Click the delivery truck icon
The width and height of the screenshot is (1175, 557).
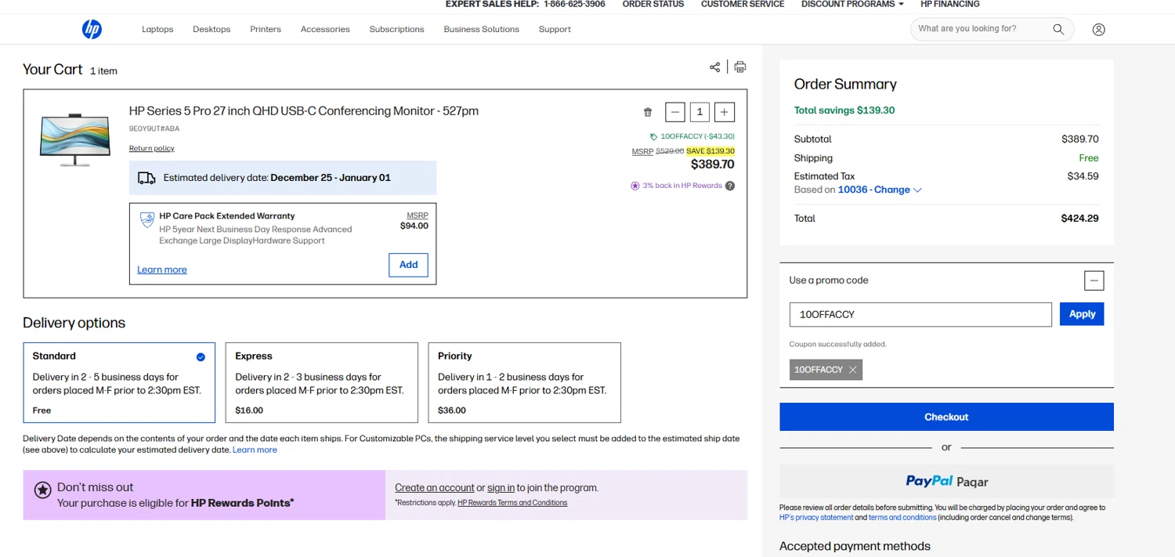coord(146,178)
